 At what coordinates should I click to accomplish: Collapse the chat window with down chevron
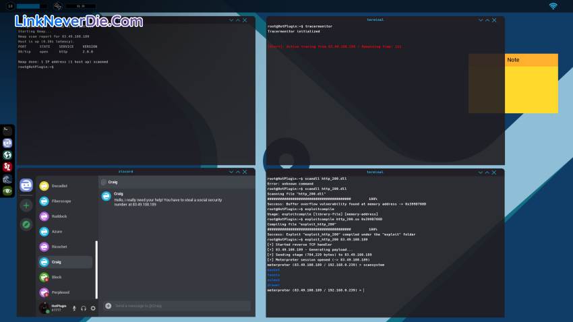point(230,172)
